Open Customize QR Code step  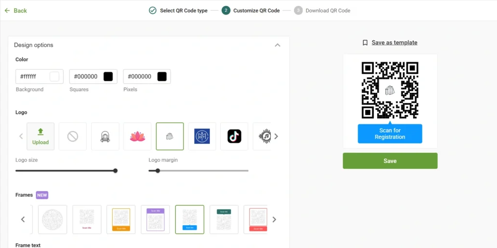point(256,11)
